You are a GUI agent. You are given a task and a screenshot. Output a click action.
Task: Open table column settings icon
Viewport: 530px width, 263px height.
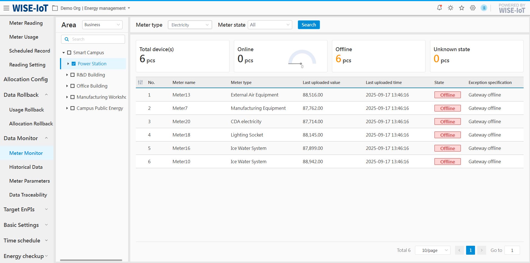(x=140, y=82)
